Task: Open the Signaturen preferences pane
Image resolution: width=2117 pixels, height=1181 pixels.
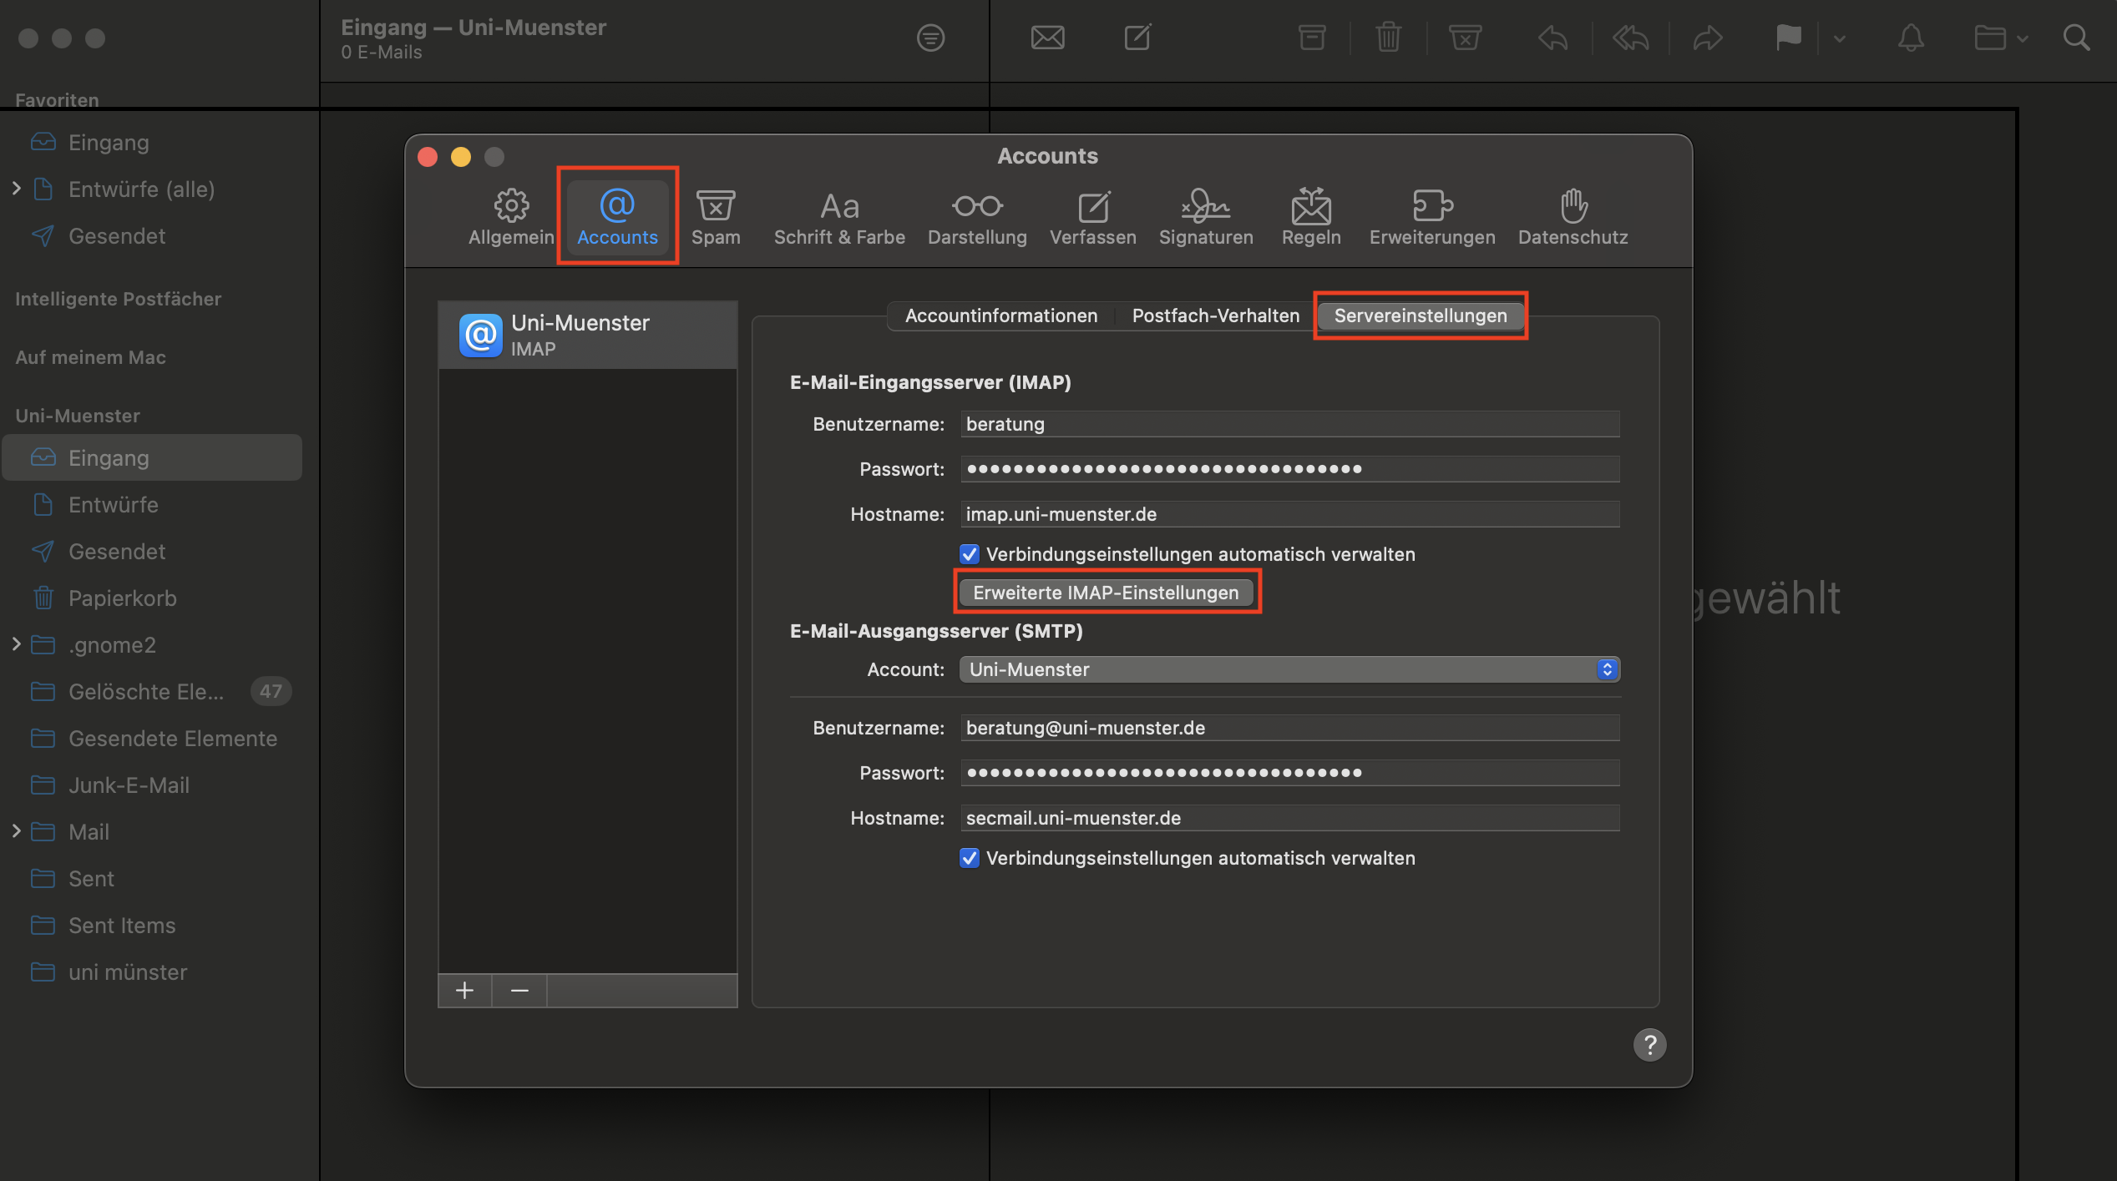Action: click(1205, 216)
